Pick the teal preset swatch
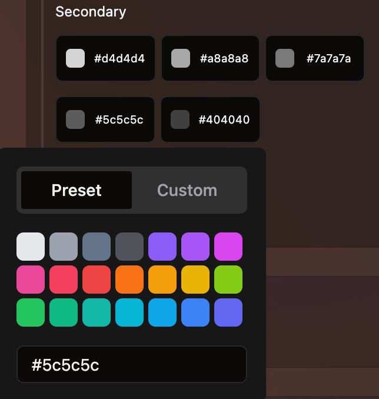 click(x=97, y=312)
